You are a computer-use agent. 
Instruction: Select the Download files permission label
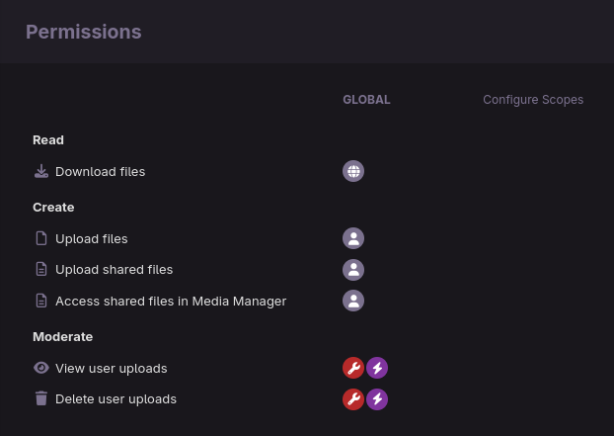click(x=100, y=171)
